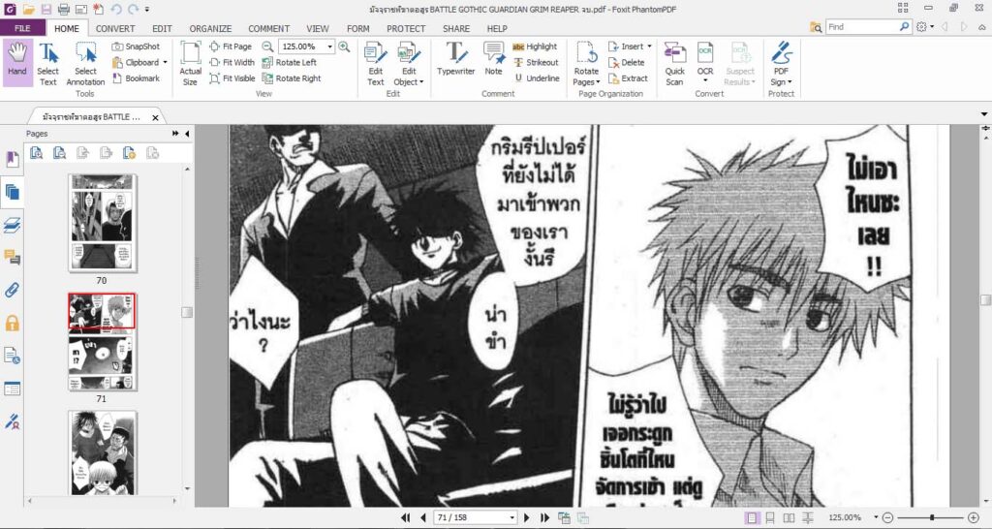This screenshot has height=529, width=992.
Task: Expand the PDF Sign dropdown
Action: point(790,82)
